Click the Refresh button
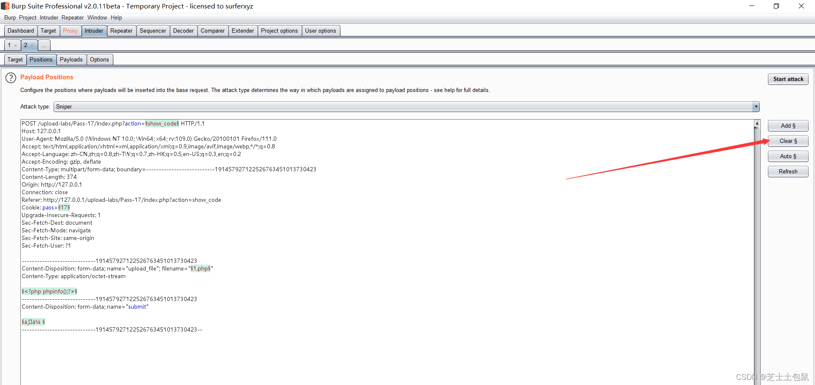The height and width of the screenshot is (385, 815). 788,171
